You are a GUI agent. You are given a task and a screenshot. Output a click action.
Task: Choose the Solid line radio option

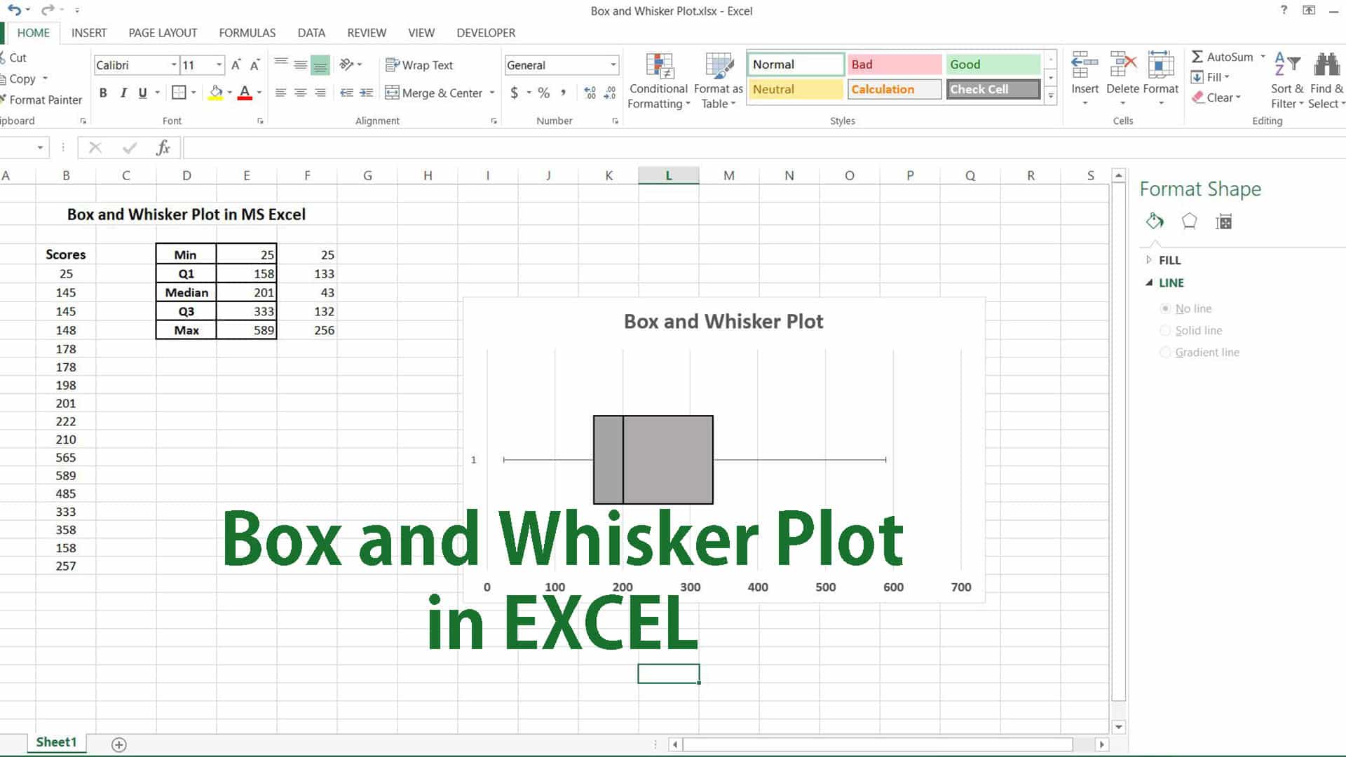tap(1165, 330)
